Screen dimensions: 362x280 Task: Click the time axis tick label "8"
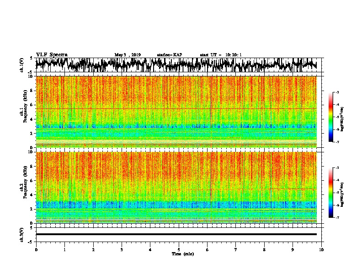click(264, 250)
